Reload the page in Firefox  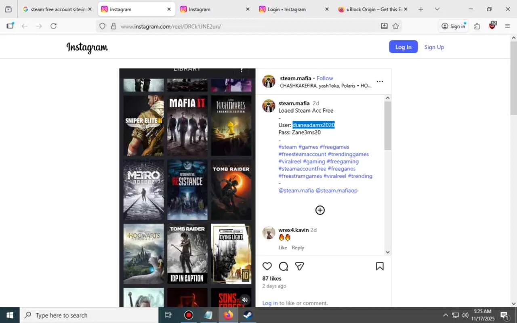coord(53,26)
